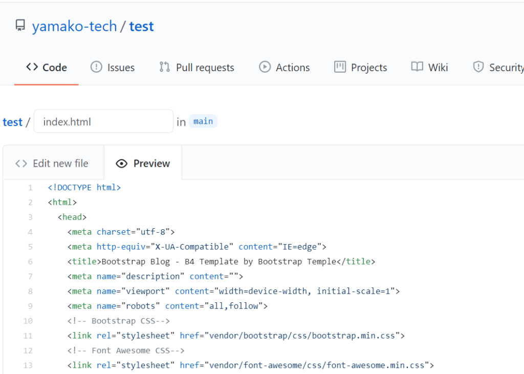Click the font-awesome.min.css link line

[x=251, y=365]
